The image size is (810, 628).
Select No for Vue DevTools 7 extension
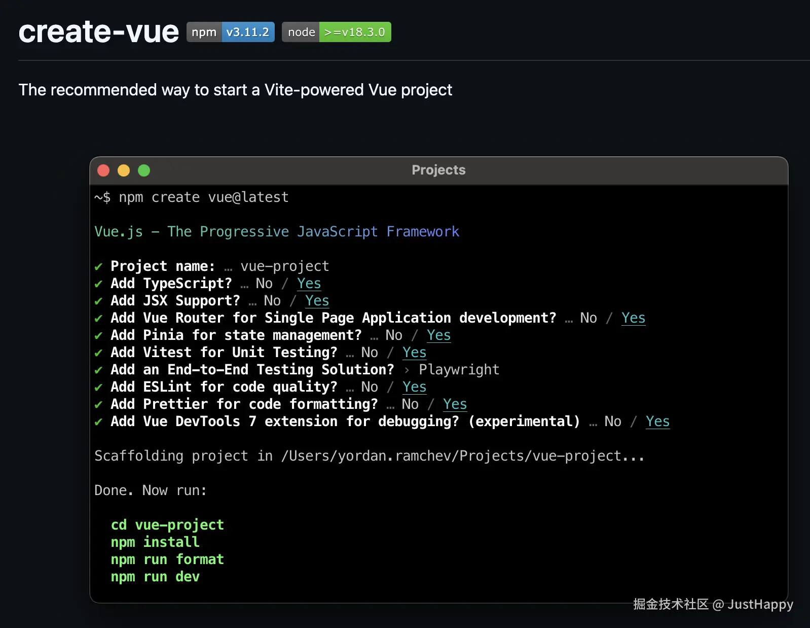pyautogui.click(x=613, y=421)
